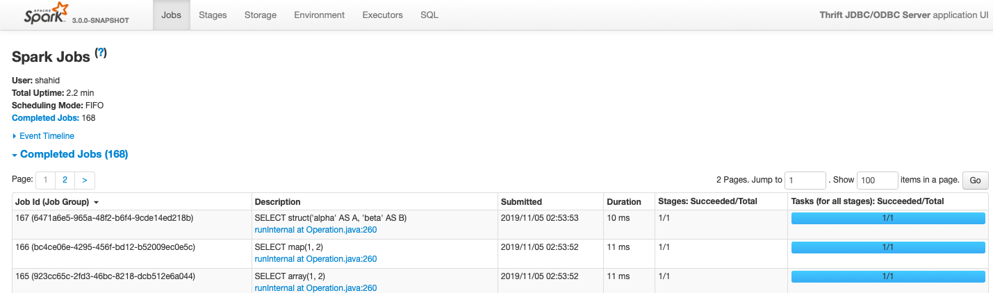Focus the Jump to page input
The height and width of the screenshot is (293, 993).
(x=805, y=180)
